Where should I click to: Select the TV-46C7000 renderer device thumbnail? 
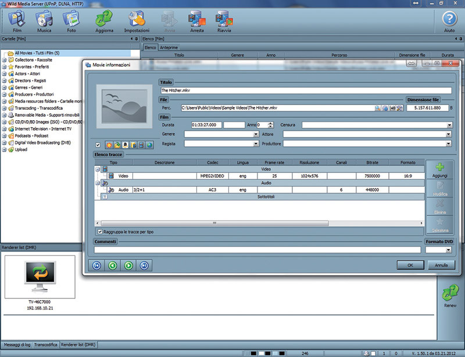point(40,277)
